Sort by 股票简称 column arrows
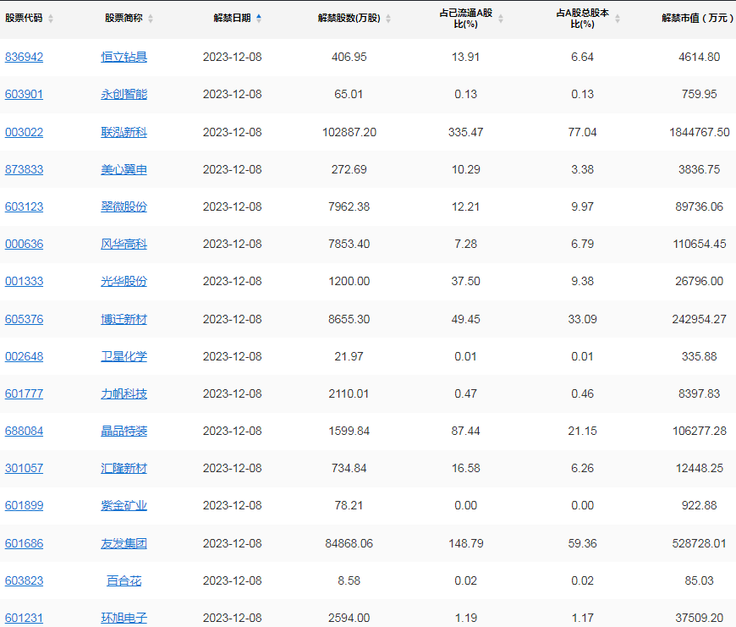The height and width of the screenshot is (627, 736). 151,19
